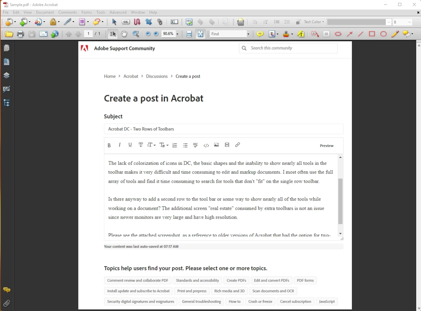Activate the TouchUp Text tool
Image resolution: width=421 pixels, height=311 pixels.
point(174,22)
